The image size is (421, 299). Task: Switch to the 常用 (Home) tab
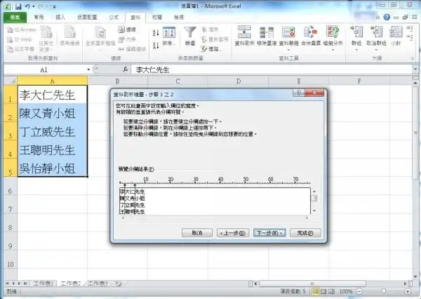coord(39,18)
